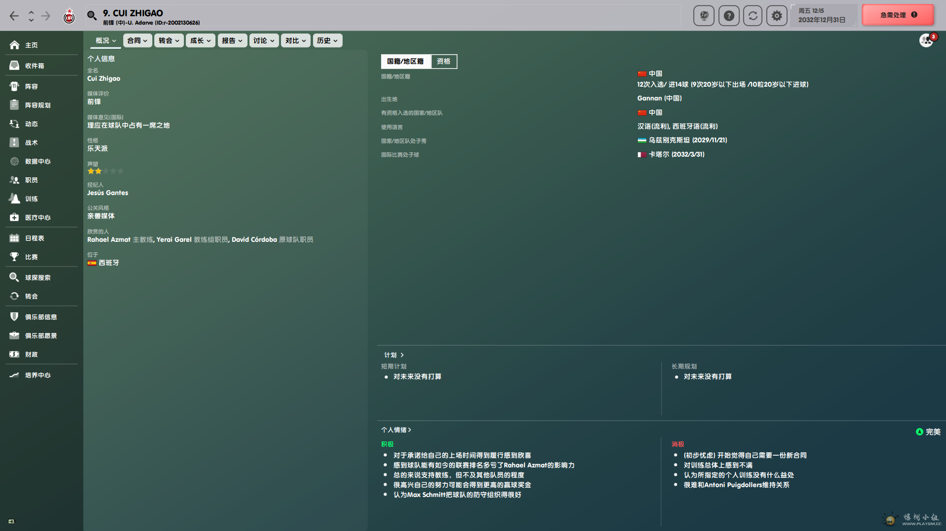
Task: Click the back navigation arrow
Action: point(14,16)
